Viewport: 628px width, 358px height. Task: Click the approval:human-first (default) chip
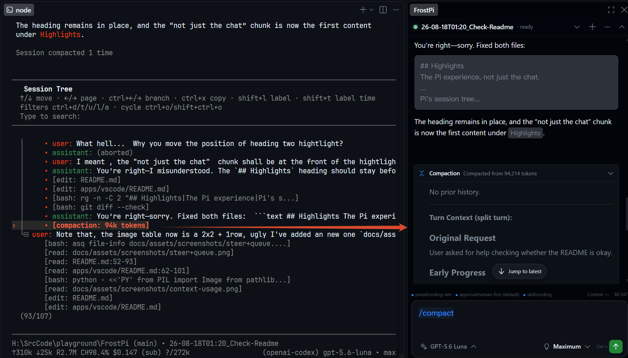[487, 295]
